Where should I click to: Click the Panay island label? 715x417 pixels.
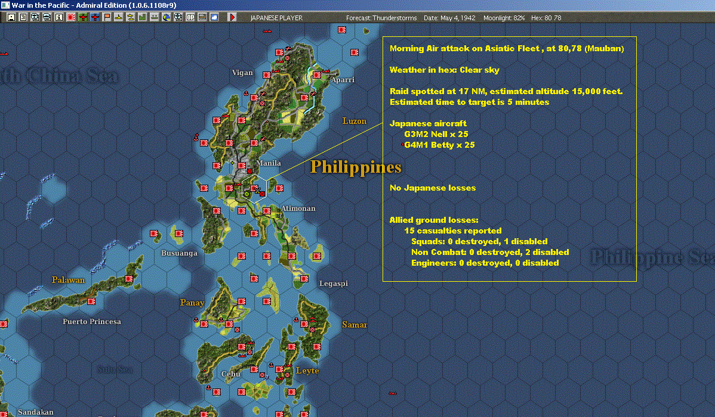(192, 303)
